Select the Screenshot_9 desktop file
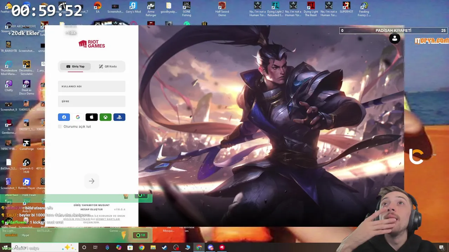The height and width of the screenshot is (252, 449). [x=9, y=106]
